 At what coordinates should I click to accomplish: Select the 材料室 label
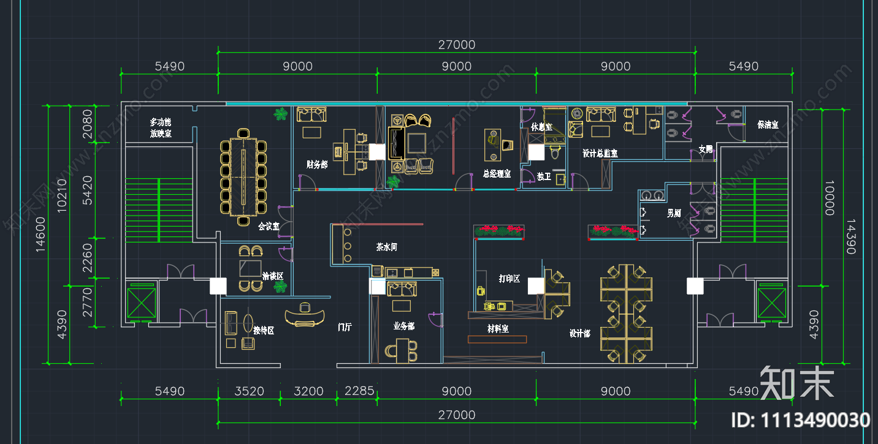pos(498,329)
